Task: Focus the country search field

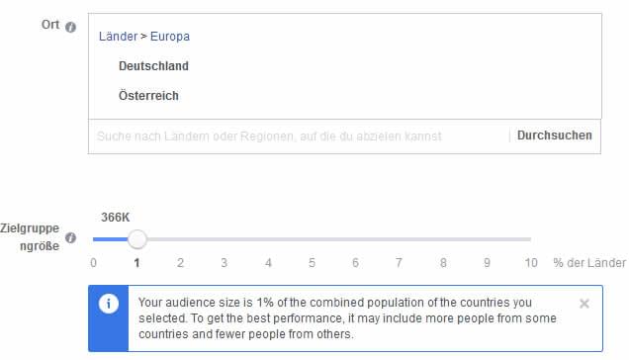Action: click(x=299, y=136)
